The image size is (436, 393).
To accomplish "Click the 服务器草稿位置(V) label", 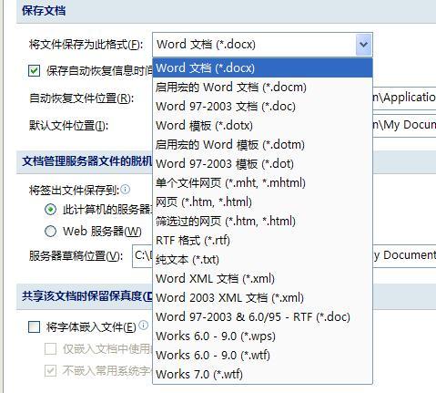I will click(76, 256).
